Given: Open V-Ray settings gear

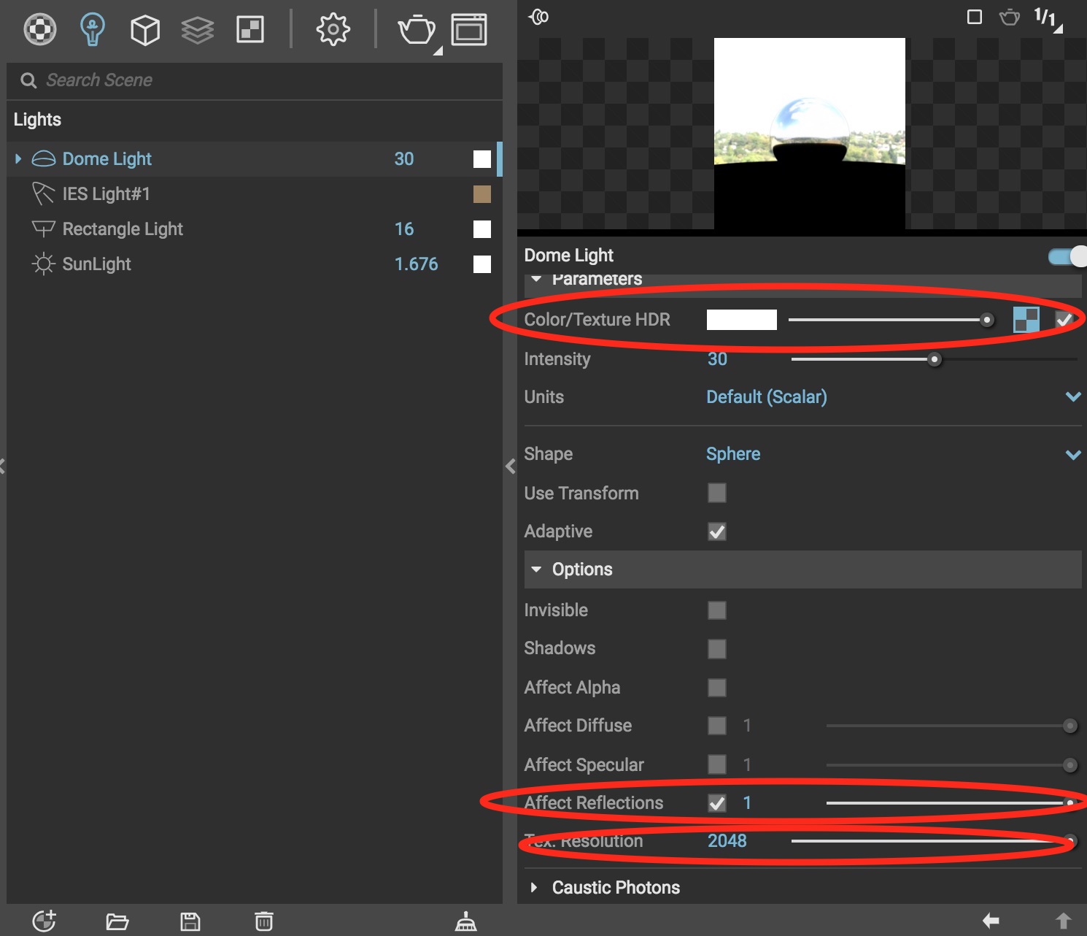Looking at the screenshot, I should point(333,30).
